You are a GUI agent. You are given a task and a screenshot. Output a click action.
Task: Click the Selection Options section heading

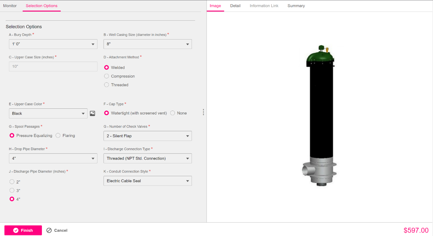[x=24, y=27]
